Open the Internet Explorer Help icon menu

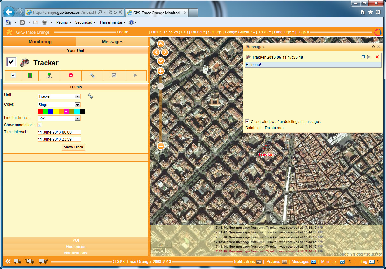click(131, 22)
